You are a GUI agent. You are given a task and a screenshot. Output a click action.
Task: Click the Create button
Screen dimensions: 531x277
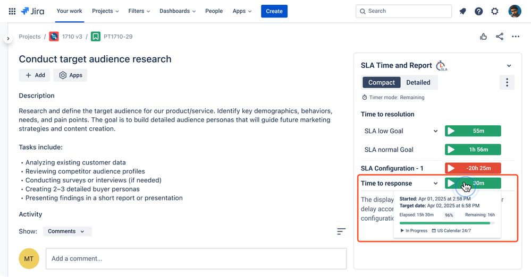click(274, 11)
